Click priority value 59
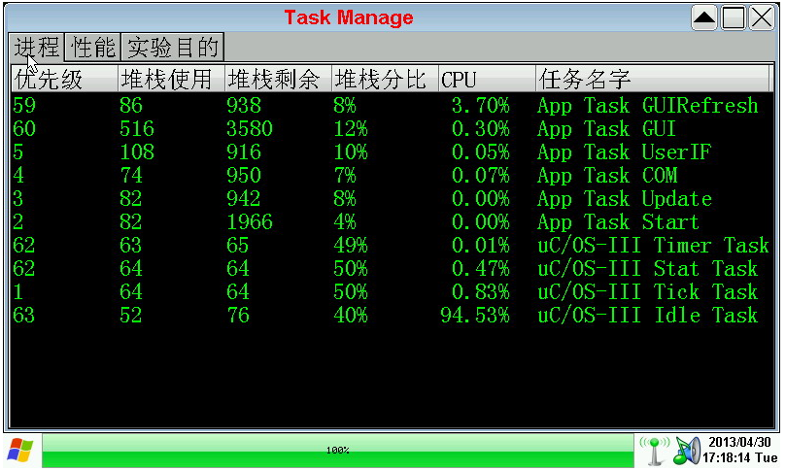 point(24,106)
